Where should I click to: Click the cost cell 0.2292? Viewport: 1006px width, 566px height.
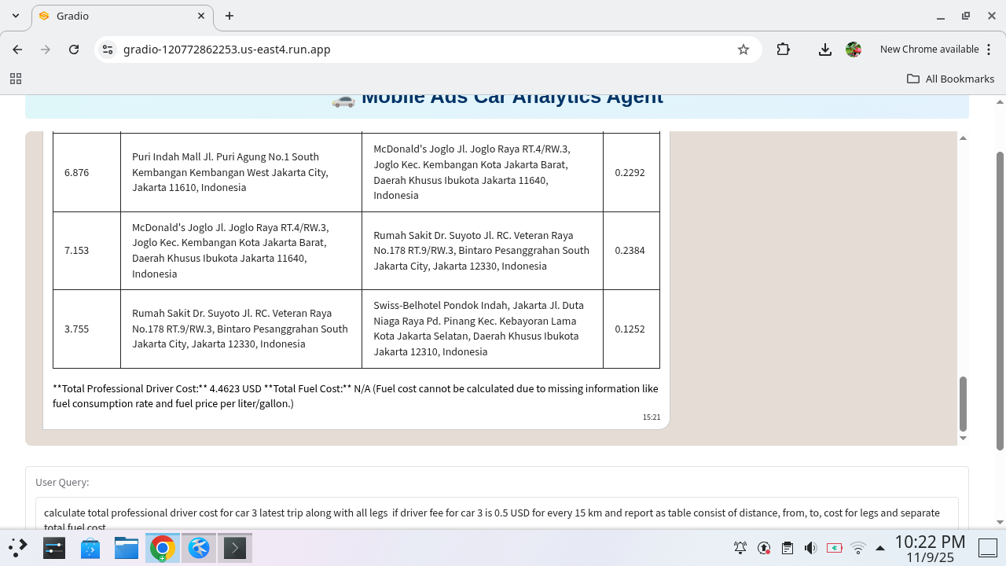[x=631, y=172]
